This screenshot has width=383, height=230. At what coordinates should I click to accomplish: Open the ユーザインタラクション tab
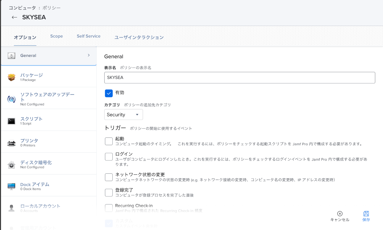pyautogui.click(x=139, y=37)
